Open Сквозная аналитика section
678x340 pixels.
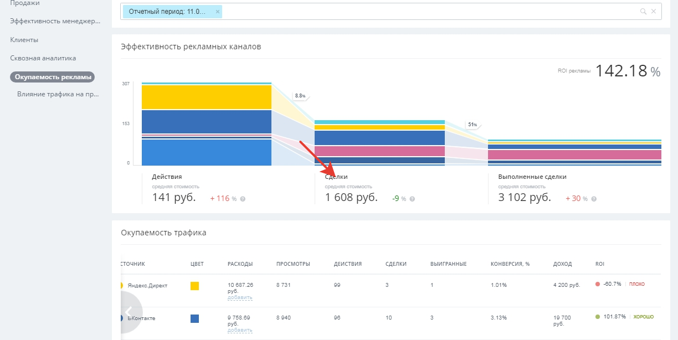point(43,58)
